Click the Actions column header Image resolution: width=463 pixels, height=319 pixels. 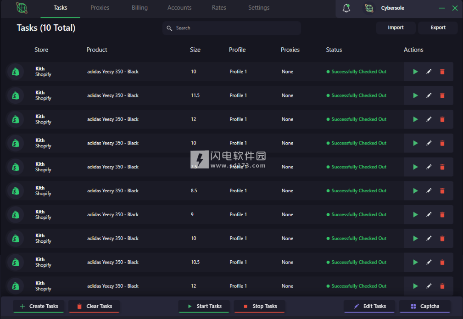[x=413, y=50]
